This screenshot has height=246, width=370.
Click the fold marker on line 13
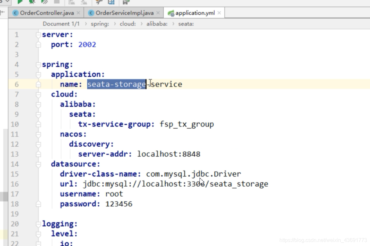tap(38, 154)
